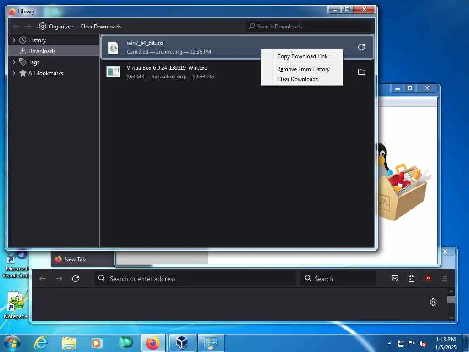Viewport: 469px width, 352px height.
Task: Click the Library forward arrow
Action: [x=28, y=27]
